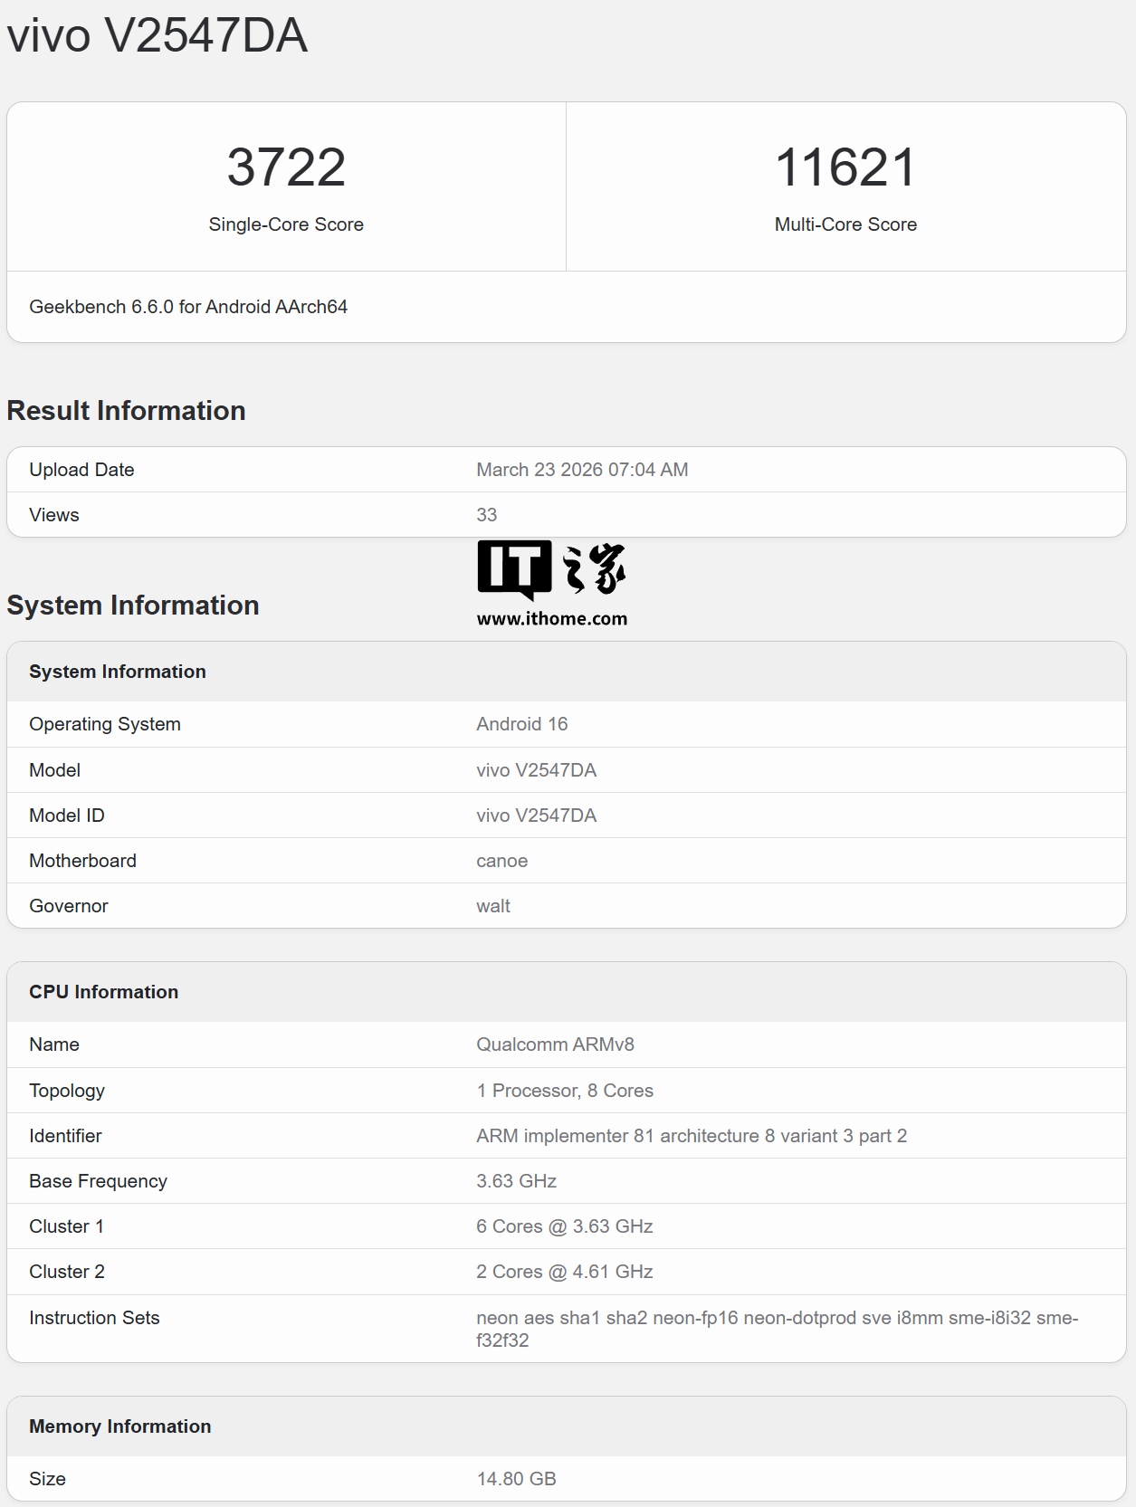Click the Cluster 1 frequency value
The width and height of the screenshot is (1136, 1507).
[x=565, y=1226]
